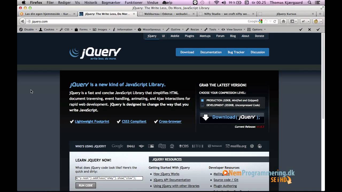Viewport: 342px width, 192px height.
Task: Open the 'Source code / Git' link
Action: coord(226,180)
